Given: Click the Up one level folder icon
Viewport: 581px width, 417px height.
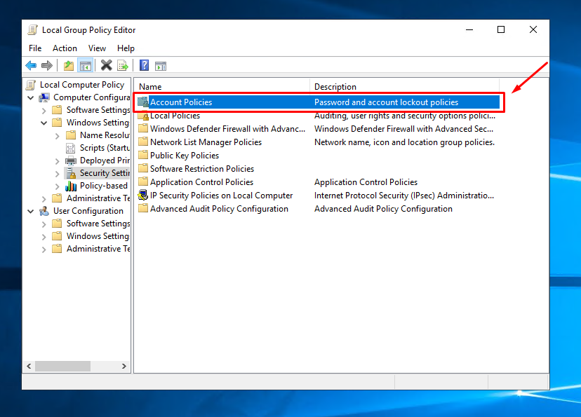Looking at the screenshot, I should [69, 66].
